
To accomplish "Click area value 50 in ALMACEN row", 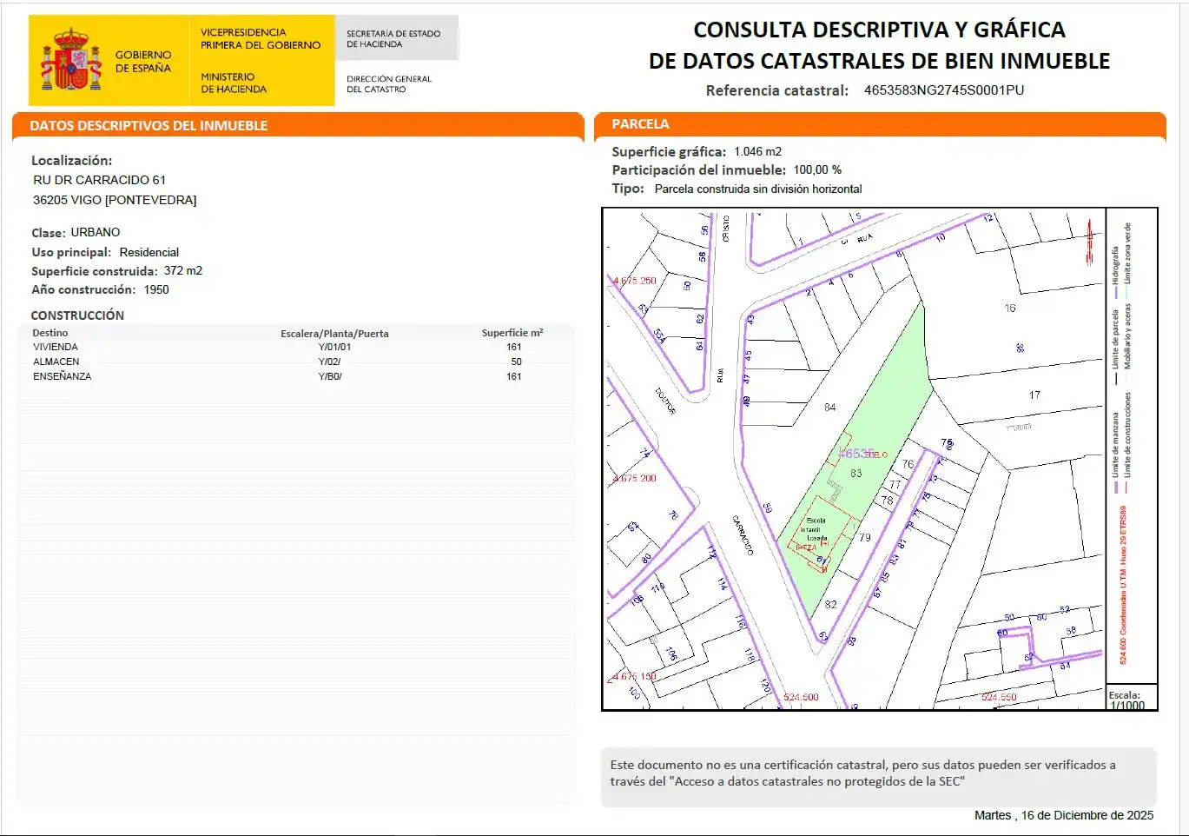I will click(516, 362).
